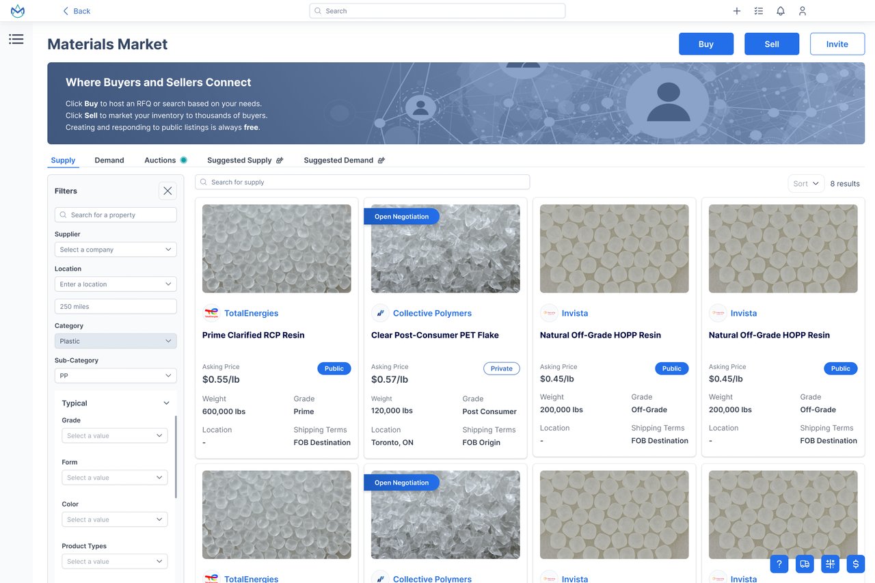Image resolution: width=875 pixels, height=583 pixels.
Task: Open the Grade value selector
Action: 114,435
